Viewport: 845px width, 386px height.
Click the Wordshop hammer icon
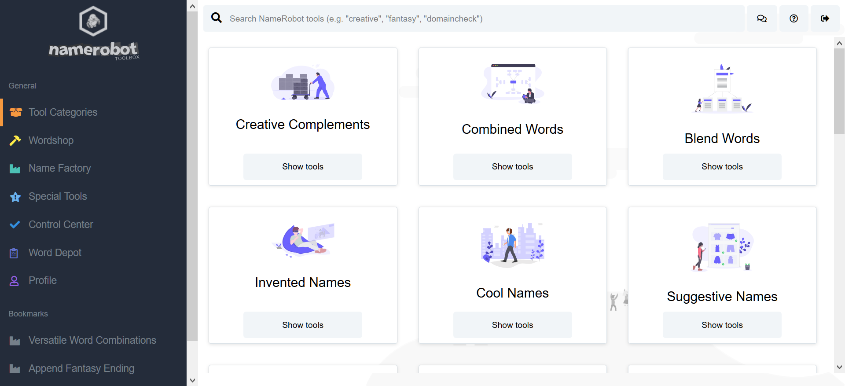pos(15,140)
